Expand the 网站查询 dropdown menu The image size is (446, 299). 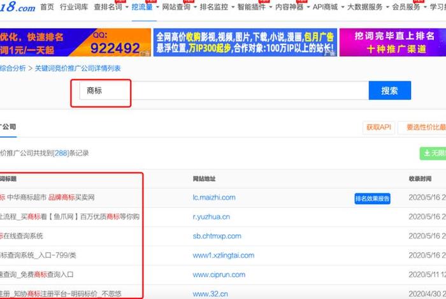[179, 7]
